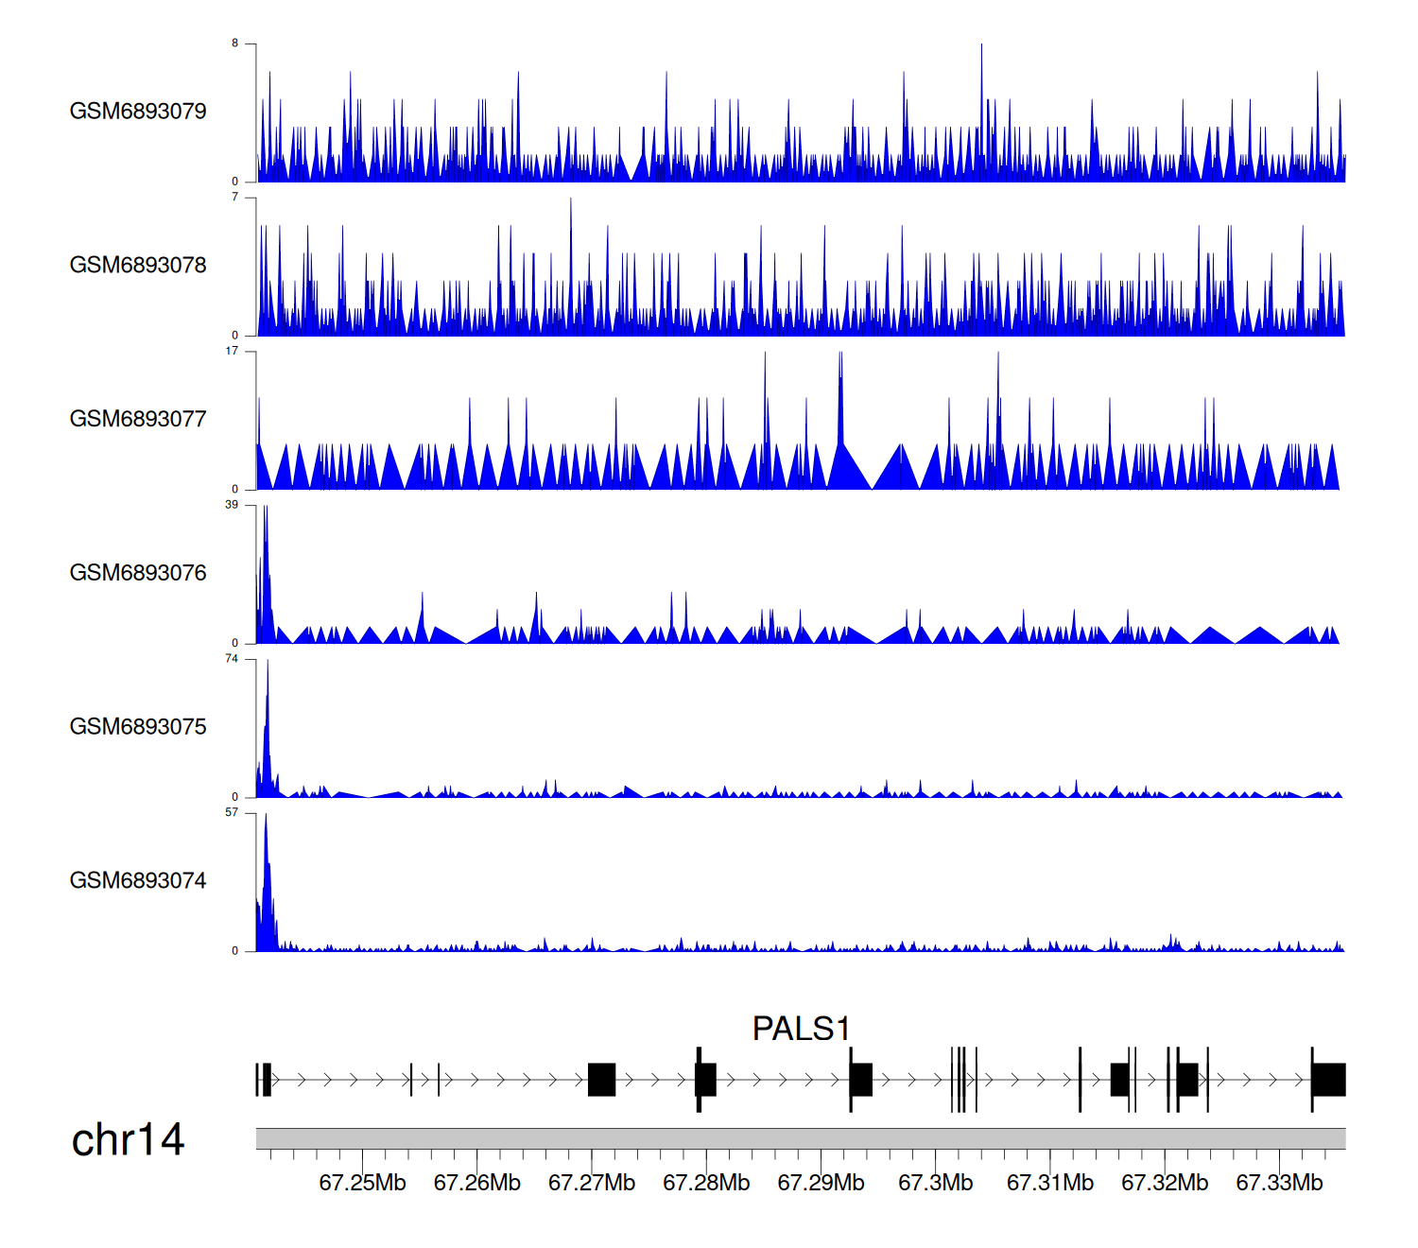Click the y-axis maximum 39 label
1418x1248 pixels.
point(232,505)
